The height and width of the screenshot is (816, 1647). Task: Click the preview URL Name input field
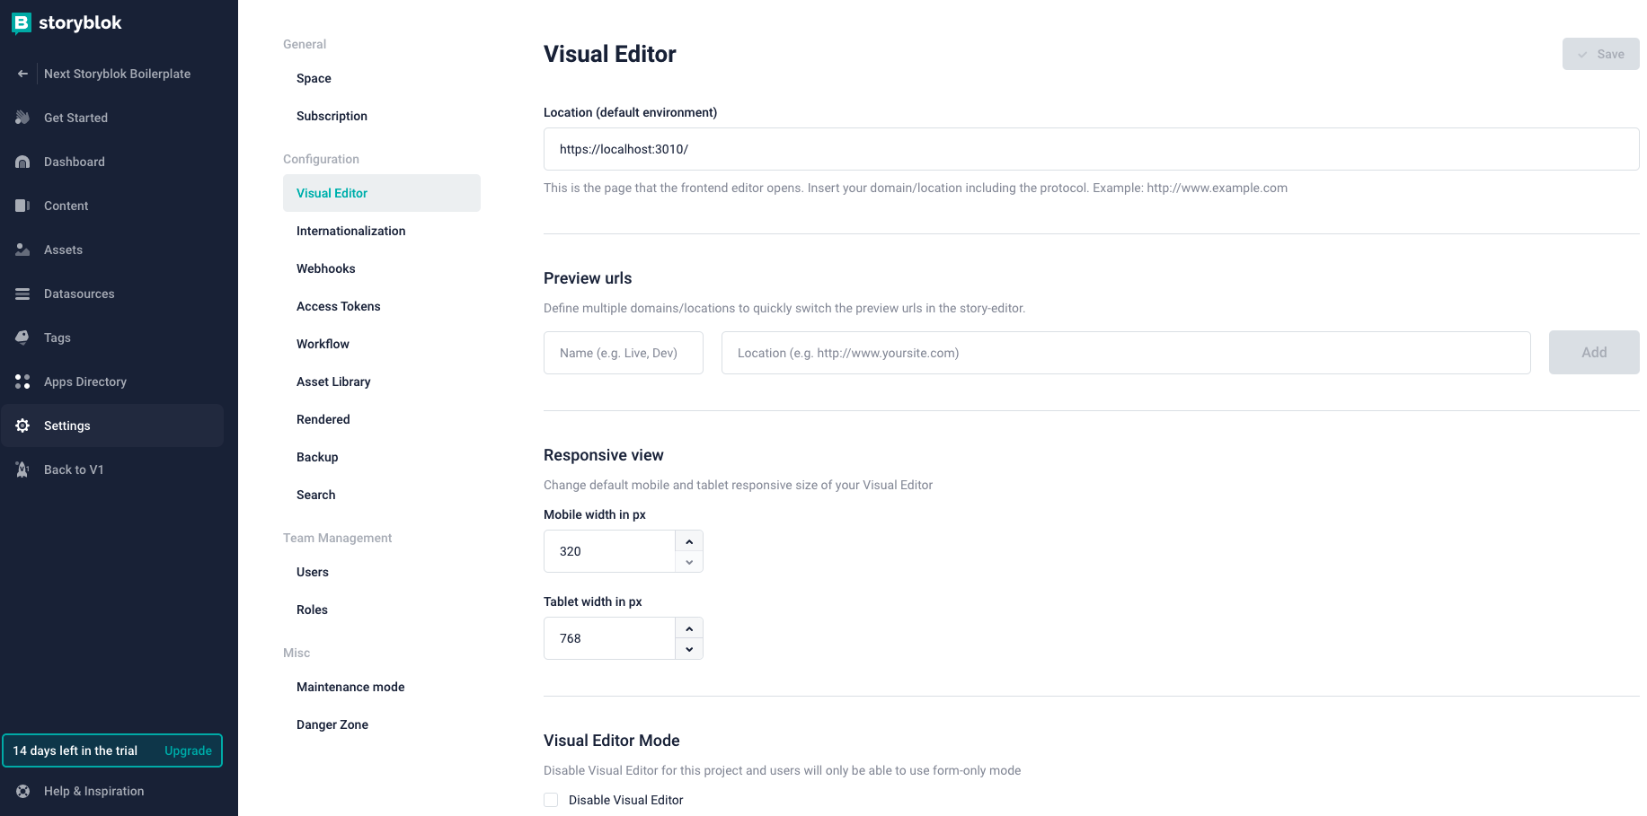point(624,353)
